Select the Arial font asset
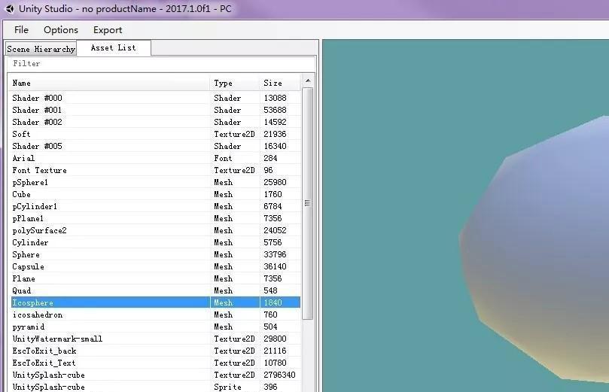 point(155,158)
